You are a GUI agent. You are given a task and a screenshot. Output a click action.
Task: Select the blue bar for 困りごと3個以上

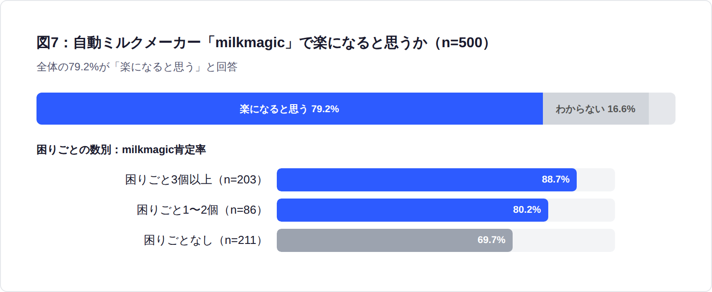pyautogui.click(x=400, y=180)
